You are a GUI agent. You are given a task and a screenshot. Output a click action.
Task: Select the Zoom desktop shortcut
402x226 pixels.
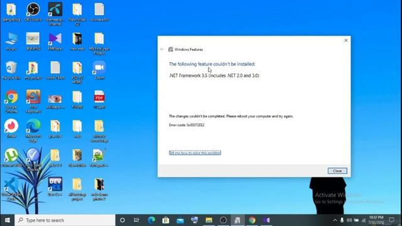[x=99, y=70]
